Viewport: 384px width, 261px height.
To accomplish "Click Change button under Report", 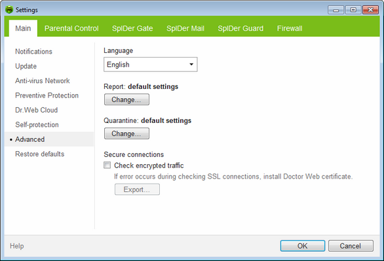I will pos(126,99).
